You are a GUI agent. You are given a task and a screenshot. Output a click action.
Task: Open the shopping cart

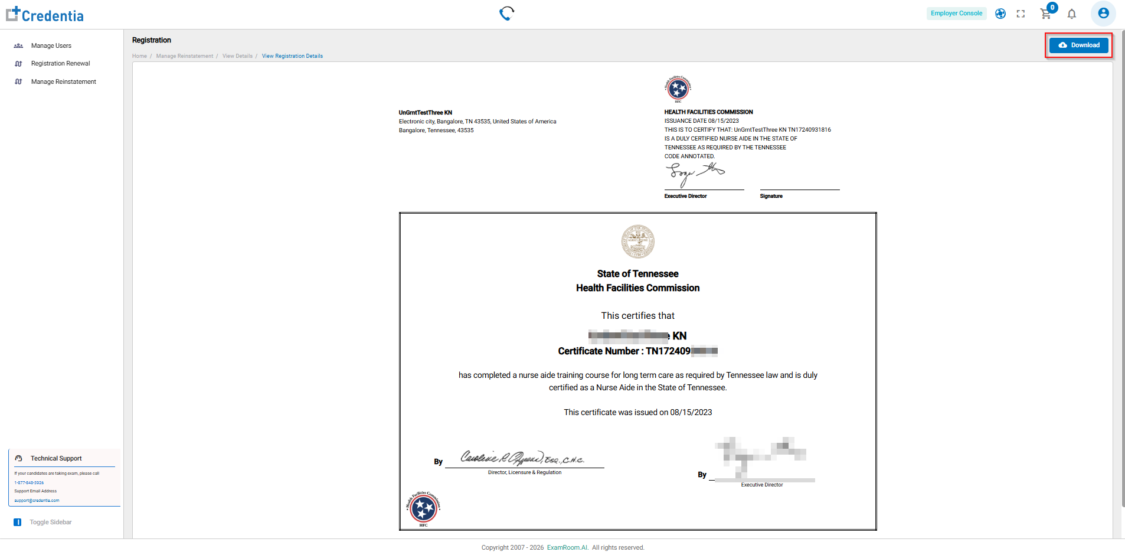(1046, 13)
